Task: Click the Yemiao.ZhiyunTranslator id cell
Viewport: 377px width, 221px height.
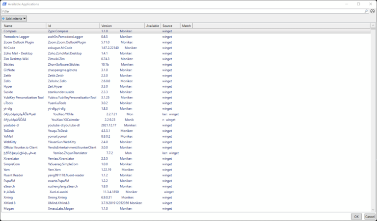Action: (70, 153)
